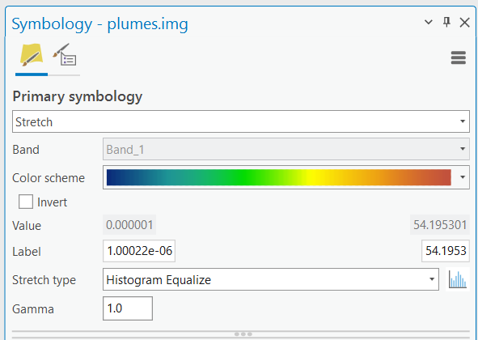Click the Stretch type label

[x=44, y=280]
